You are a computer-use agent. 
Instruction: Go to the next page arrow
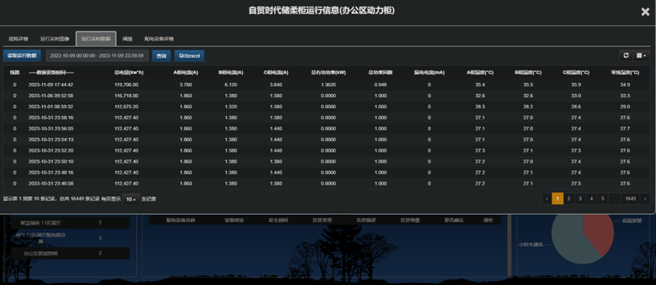645,199
